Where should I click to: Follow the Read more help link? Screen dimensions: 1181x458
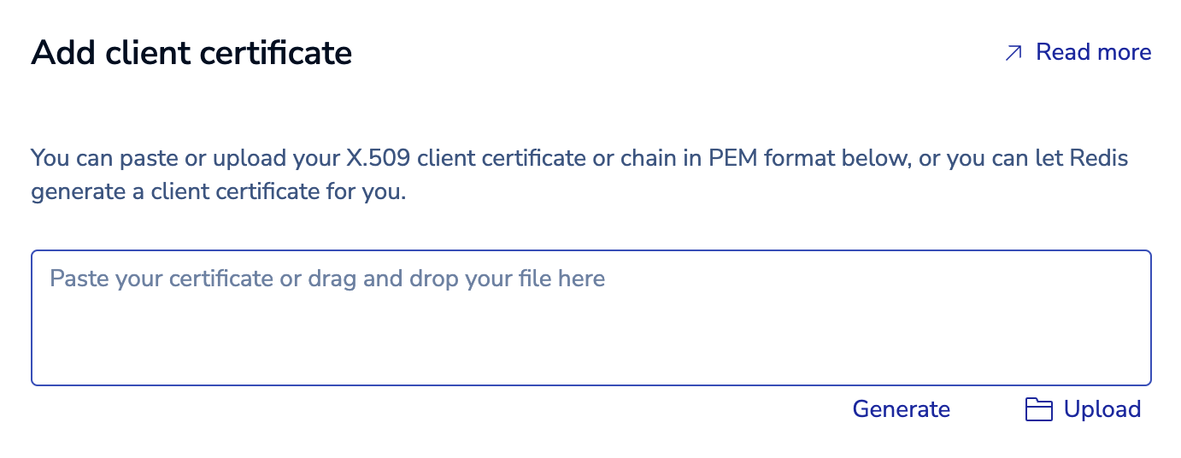[x=1093, y=53]
